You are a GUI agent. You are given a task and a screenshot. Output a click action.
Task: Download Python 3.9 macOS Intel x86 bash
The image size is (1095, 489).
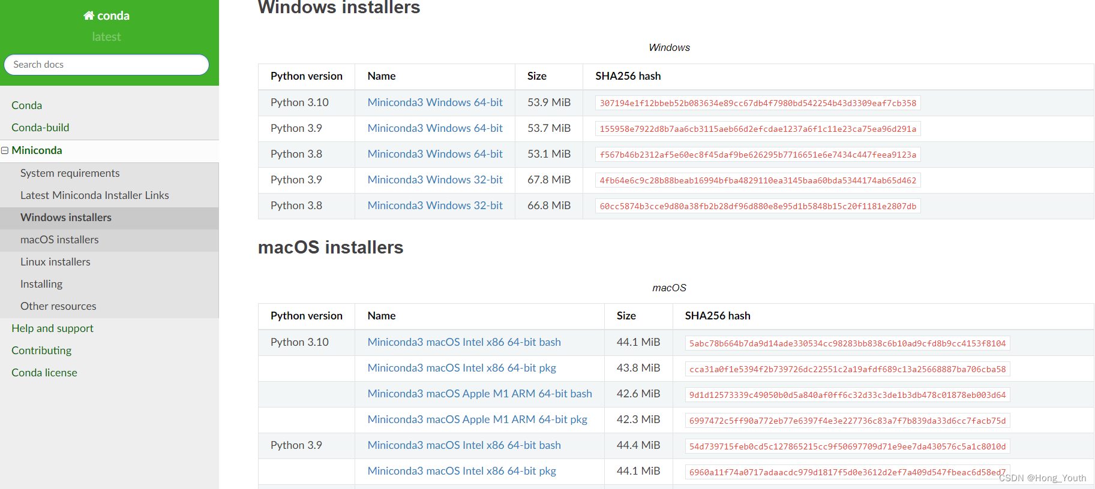(x=464, y=445)
